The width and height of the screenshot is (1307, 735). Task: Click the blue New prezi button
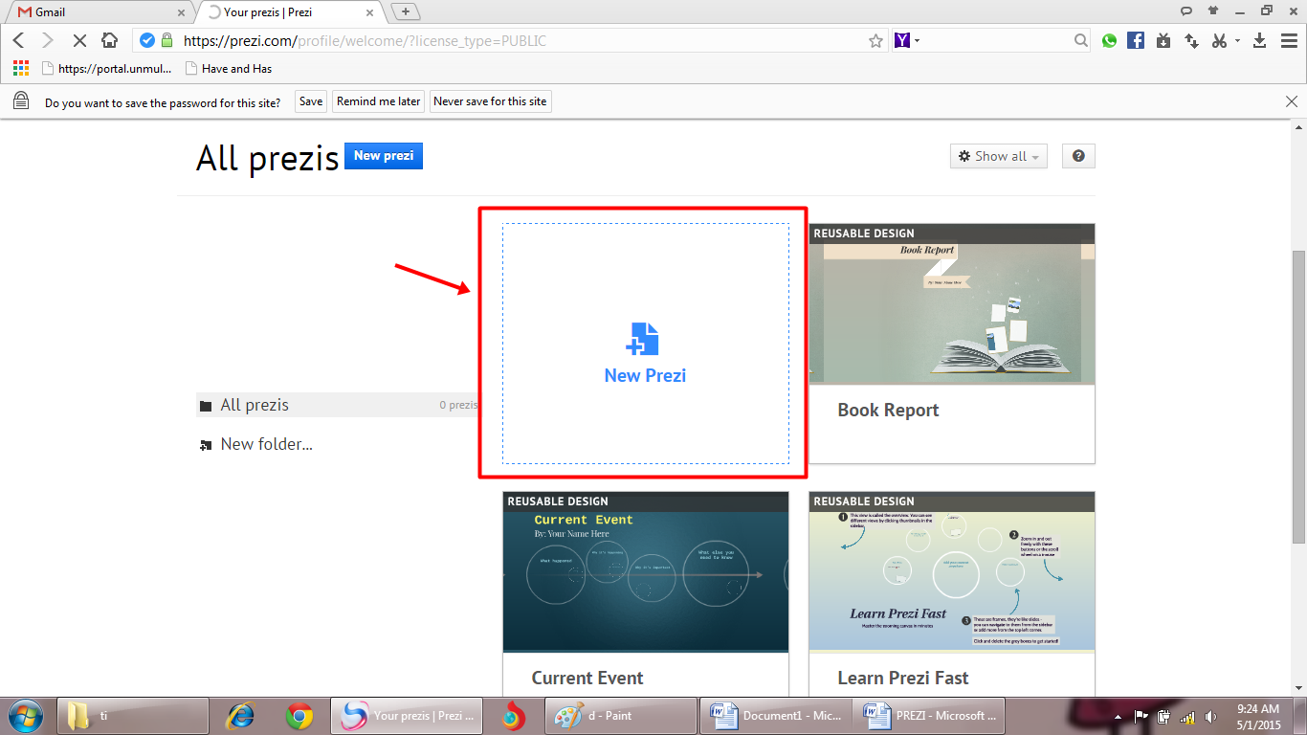383,156
